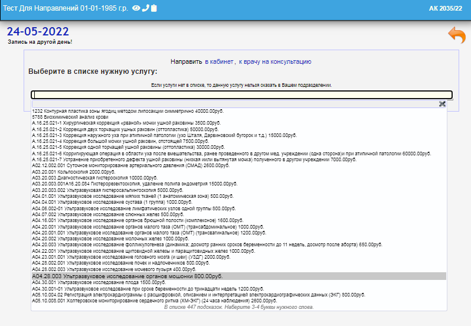Click the phone icon in the header
Image resolution: width=471 pixels, height=326 pixels.
145,8
